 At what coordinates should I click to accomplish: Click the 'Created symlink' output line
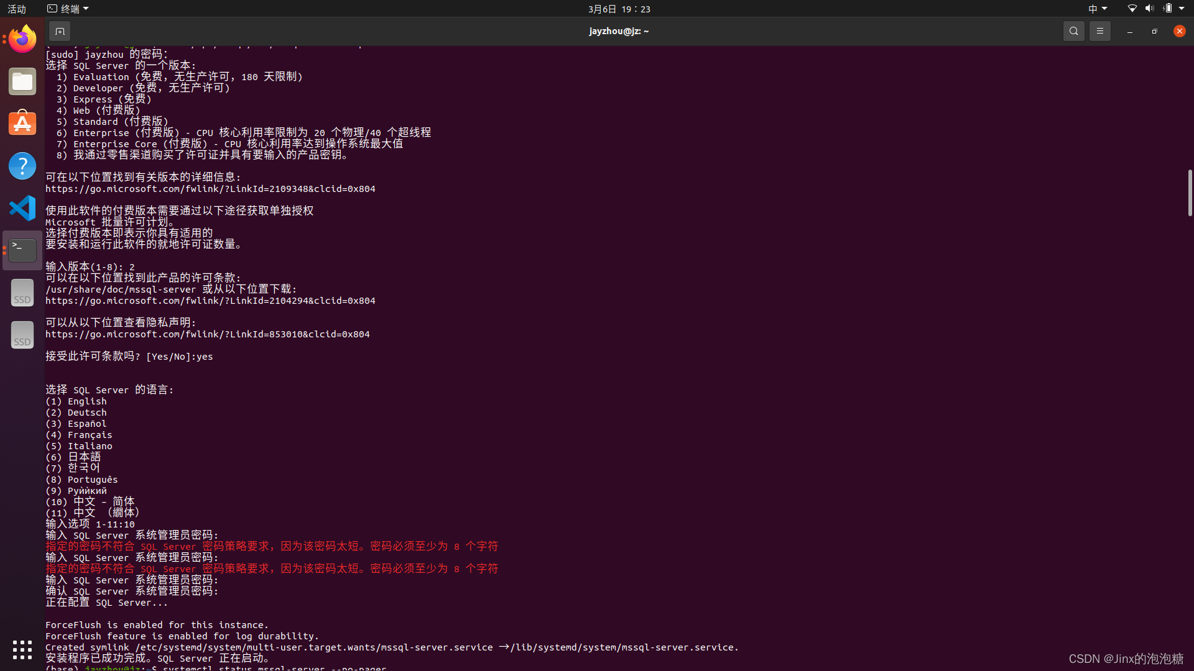[392, 647]
